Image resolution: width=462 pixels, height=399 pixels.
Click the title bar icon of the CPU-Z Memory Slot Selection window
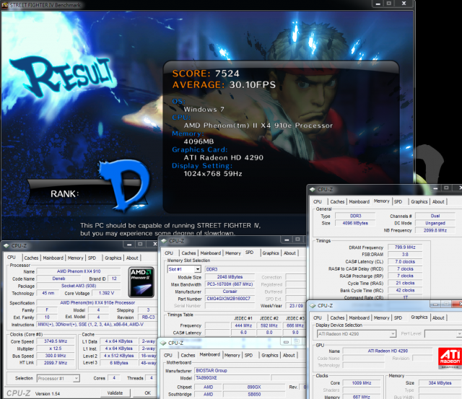coord(164,241)
